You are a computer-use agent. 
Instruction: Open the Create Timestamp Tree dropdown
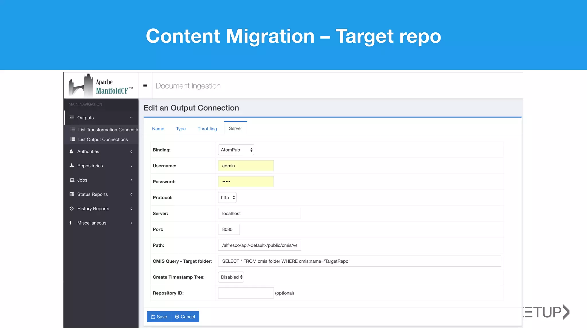click(231, 277)
